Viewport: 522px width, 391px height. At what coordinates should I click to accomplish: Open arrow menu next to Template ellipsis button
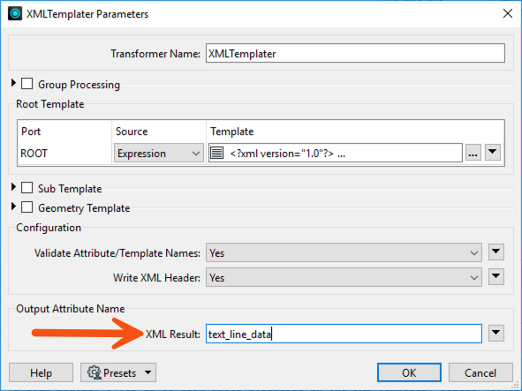493,153
